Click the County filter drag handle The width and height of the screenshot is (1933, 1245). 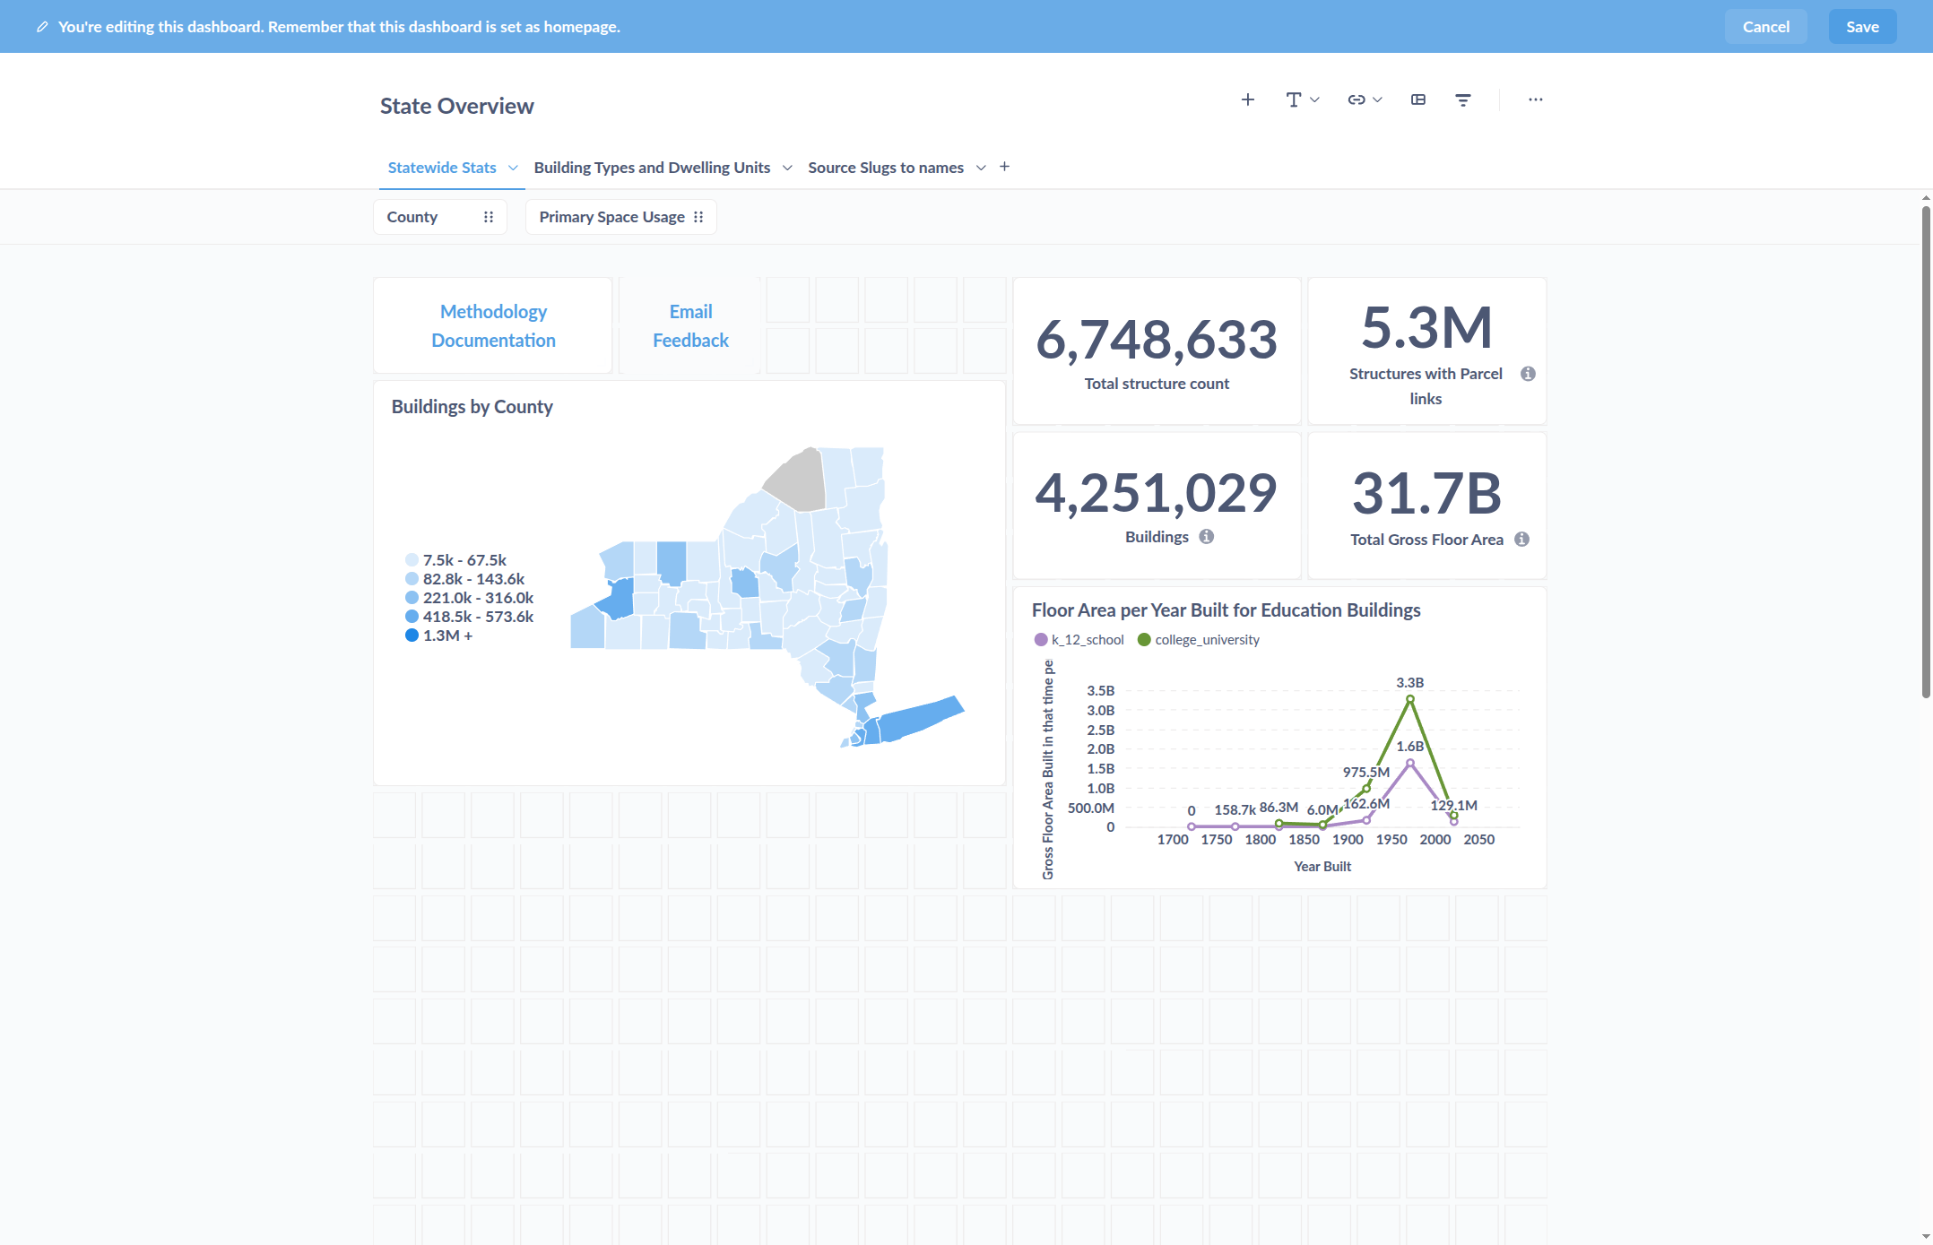click(x=489, y=217)
